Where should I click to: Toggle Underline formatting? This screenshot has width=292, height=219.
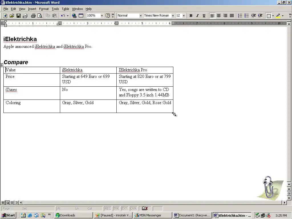(x=204, y=16)
